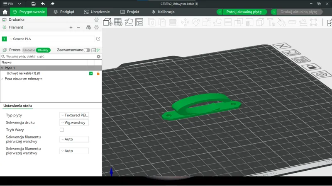Edit the Generic PLA preset
332x186 pixels.
pyautogui.click(x=98, y=39)
